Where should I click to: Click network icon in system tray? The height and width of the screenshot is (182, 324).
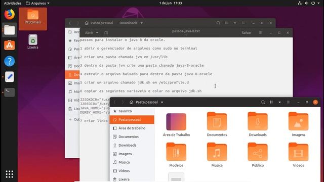pos(300,3)
